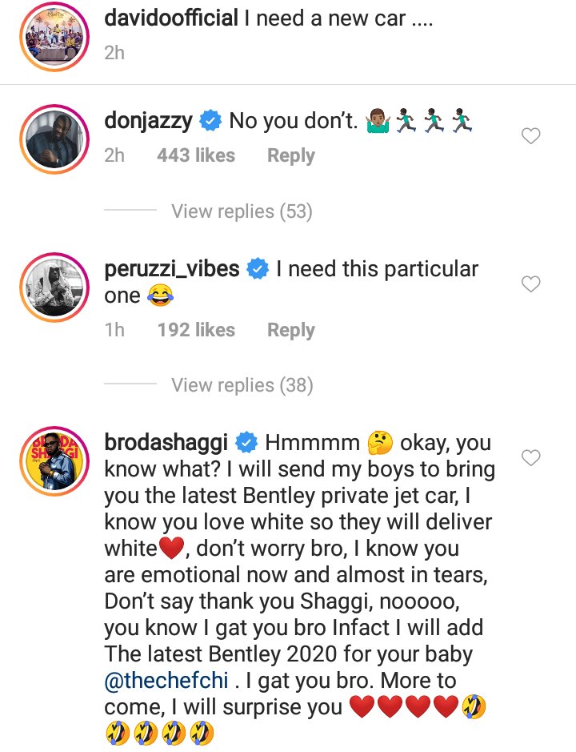Open brodashaggi's profile avatar
Screen dimensions: 576x752
(54, 459)
